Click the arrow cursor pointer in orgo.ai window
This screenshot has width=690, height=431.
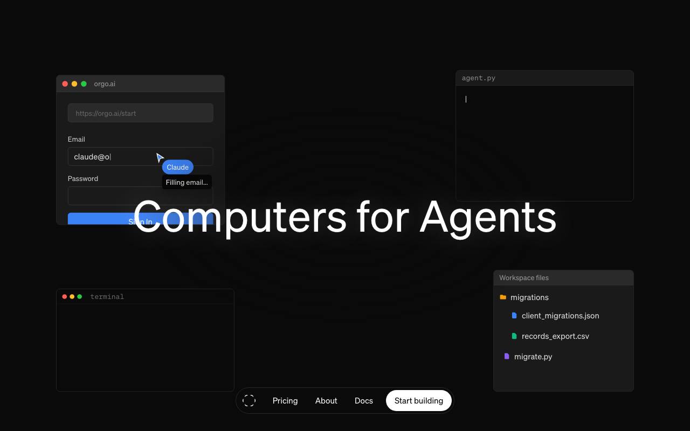(x=160, y=157)
